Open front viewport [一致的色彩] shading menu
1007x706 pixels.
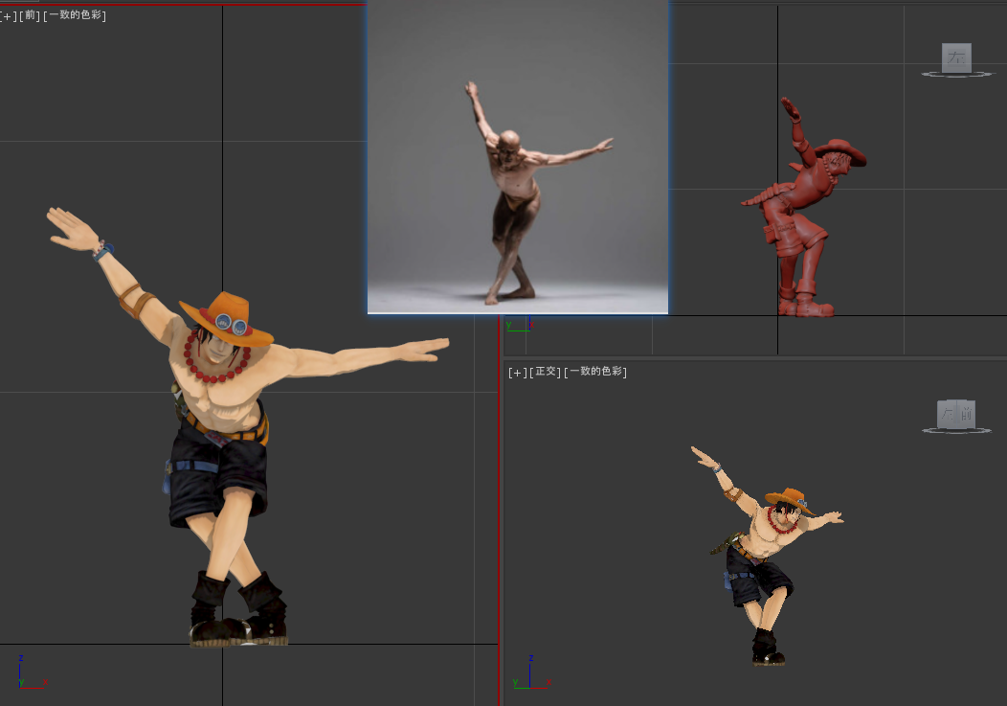75,15
